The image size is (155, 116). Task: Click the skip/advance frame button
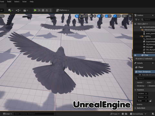click(x=39, y=10)
